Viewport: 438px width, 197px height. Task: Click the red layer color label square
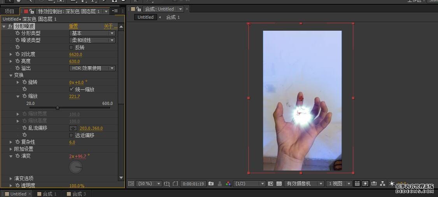tap(26, 11)
